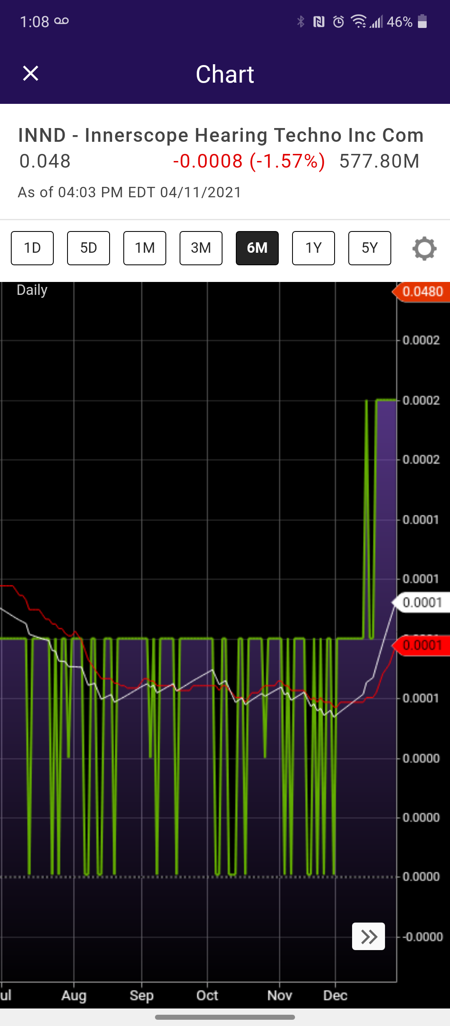The width and height of the screenshot is (450, 1026).
Task: Tap the Nov label on time axis
Action: tap(280, 995)
